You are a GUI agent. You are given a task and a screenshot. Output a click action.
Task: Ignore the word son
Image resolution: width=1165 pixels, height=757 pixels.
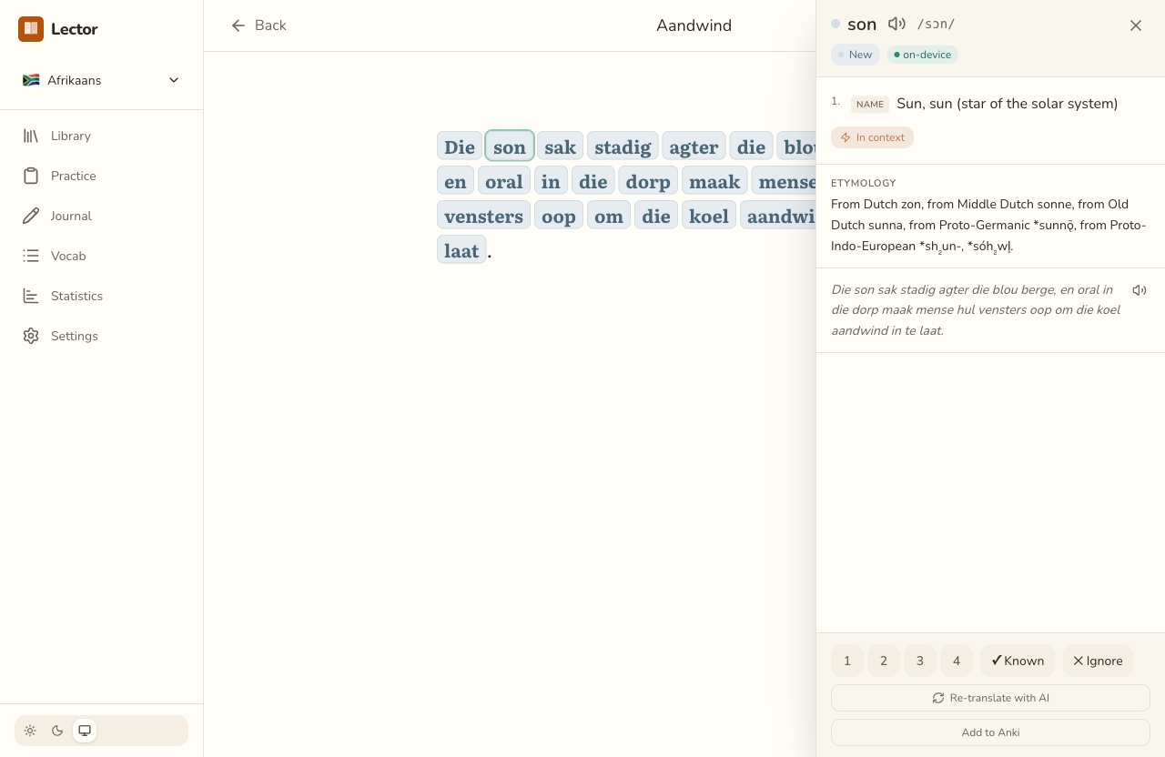1098,661
